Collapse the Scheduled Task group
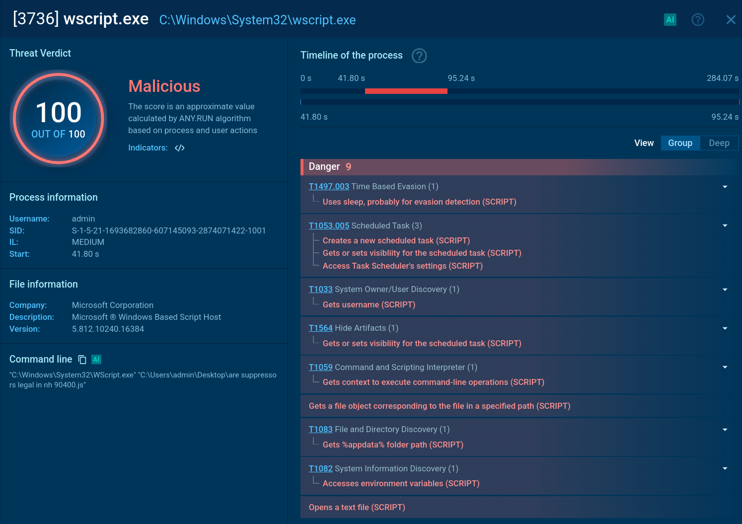The image size is (742, 524). (725, 225)
